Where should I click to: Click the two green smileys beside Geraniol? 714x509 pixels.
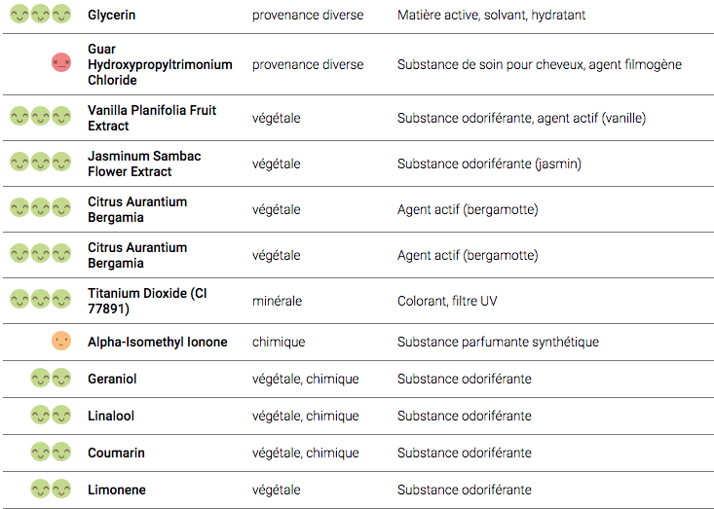point(51,379)
